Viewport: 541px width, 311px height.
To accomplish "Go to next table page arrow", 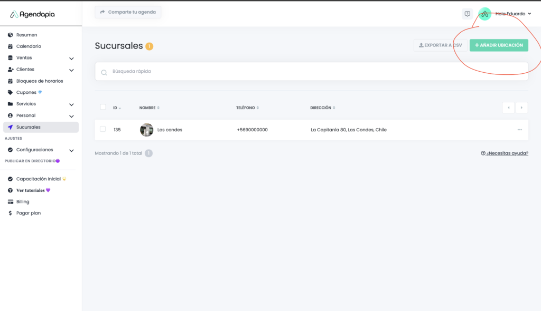I will [x=521, y=108].
